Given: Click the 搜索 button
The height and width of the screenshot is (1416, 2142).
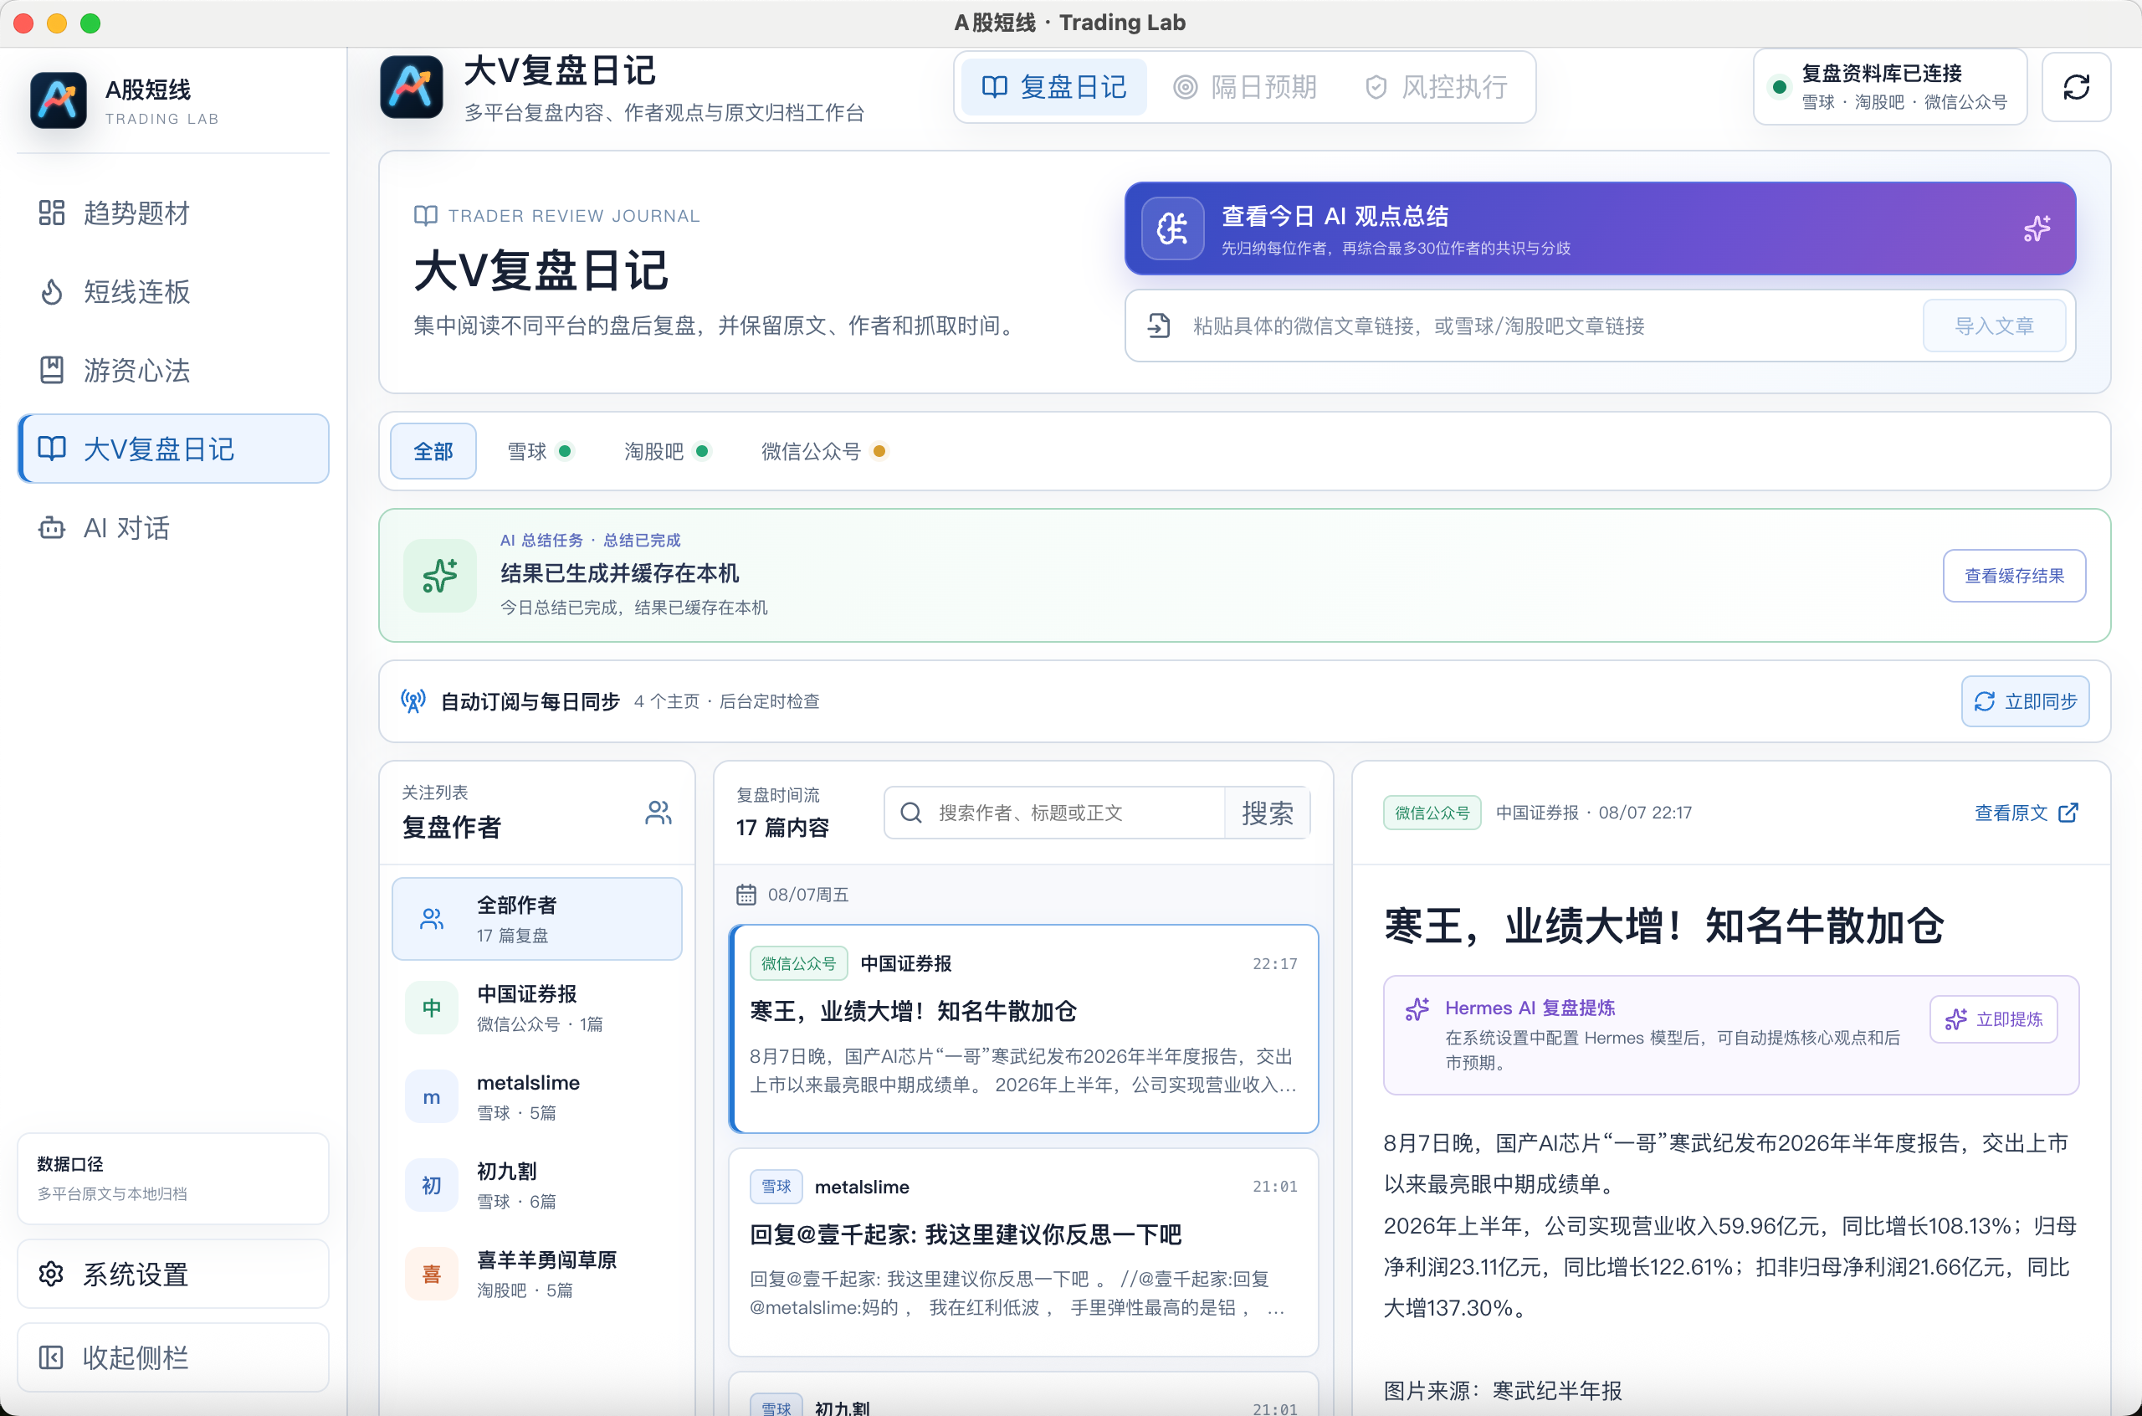Looking at the screenshot, I should tap(1268, 813).
